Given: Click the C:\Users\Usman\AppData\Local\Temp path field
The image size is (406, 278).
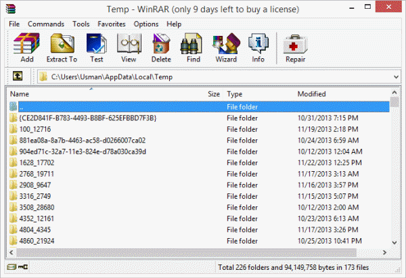Looking at the screenshot, I should click(219, 77).
